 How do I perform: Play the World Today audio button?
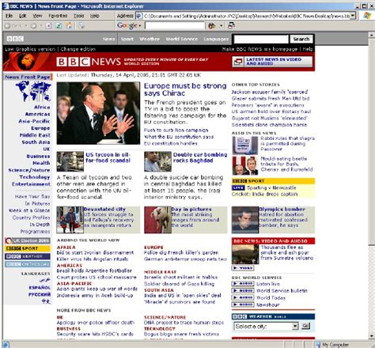pos(243,297)
